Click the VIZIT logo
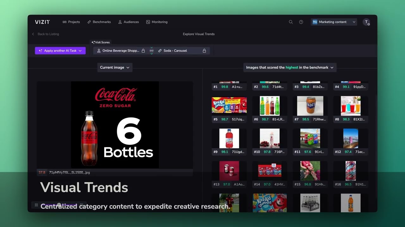Image resolution: width=405 pixels, height=227 pixels. point(42,22)
